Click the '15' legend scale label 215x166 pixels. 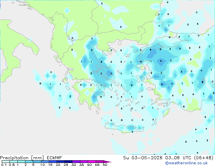pyautogui.click(x=50, y=165)
